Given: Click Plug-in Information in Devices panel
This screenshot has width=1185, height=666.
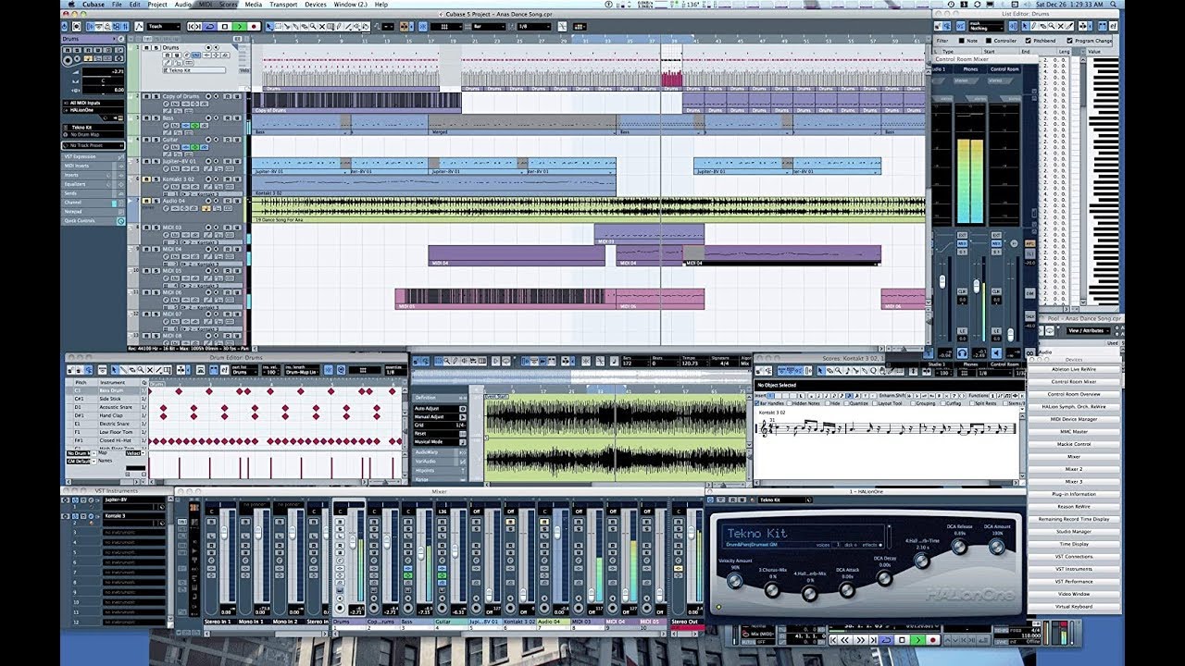Looking at the screenshot, I should pyautogui.click(x=1074, y=494).
